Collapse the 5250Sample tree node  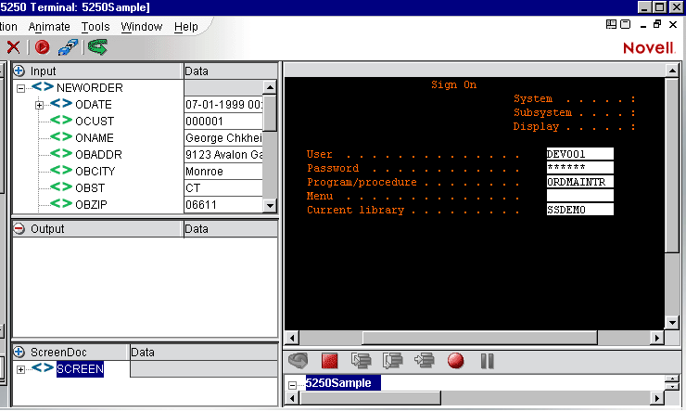[x=292, y=385]
